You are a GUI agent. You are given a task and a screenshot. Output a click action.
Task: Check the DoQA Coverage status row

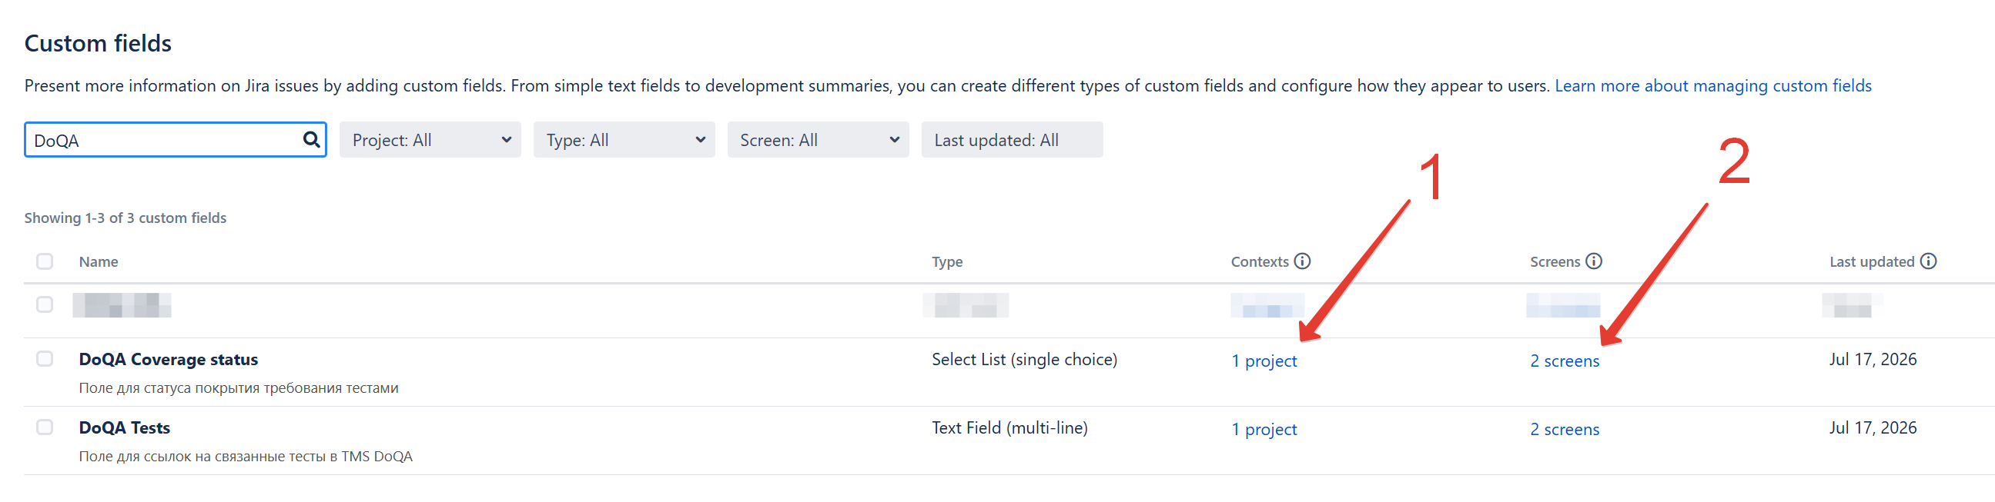(45, 359)
